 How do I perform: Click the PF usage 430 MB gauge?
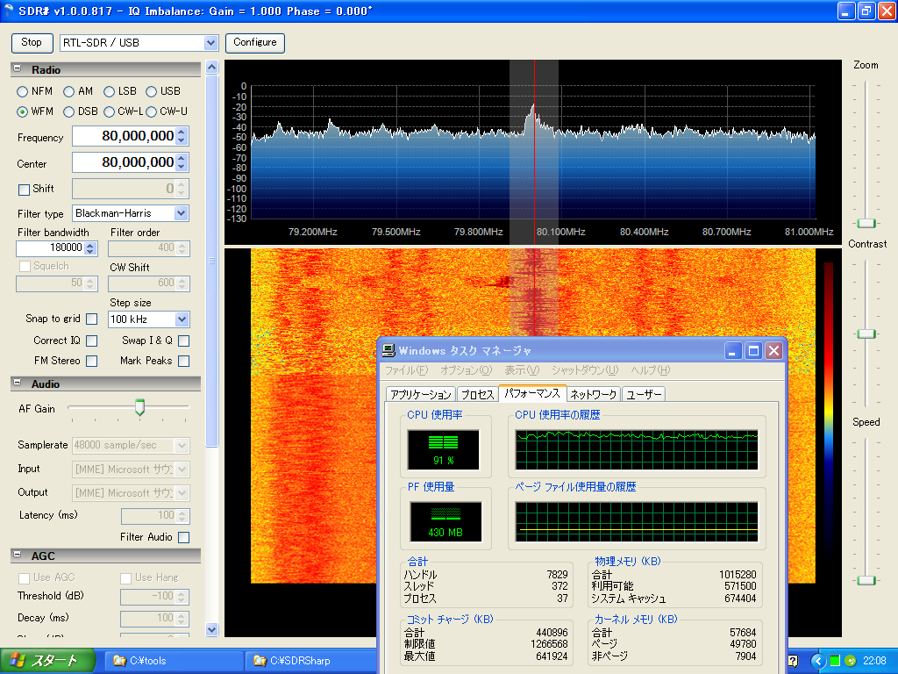pos(445,521)
